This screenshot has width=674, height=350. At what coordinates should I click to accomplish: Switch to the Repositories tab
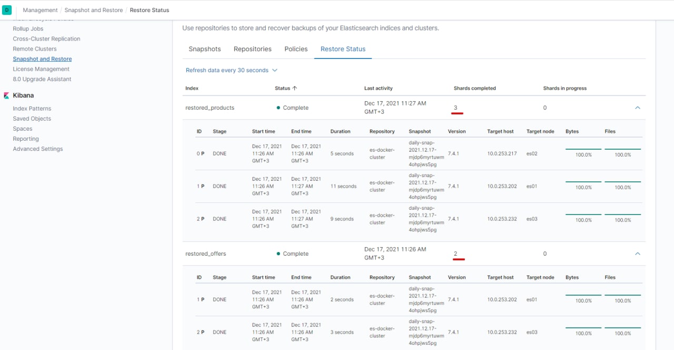[253, 49]
